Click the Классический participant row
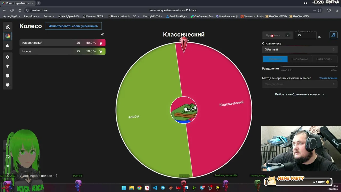Image resolution: width=341 pixels, height=192 pixels. point(62,43)
